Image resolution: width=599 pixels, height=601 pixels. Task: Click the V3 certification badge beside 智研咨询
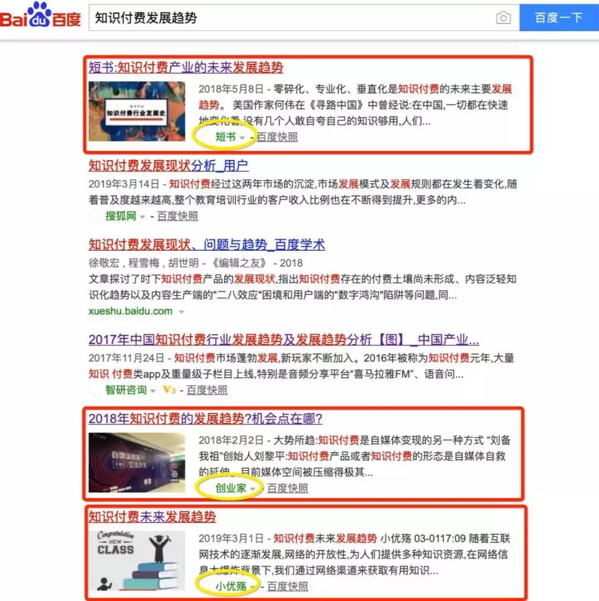pyautogui.click(x=168, y=390)
